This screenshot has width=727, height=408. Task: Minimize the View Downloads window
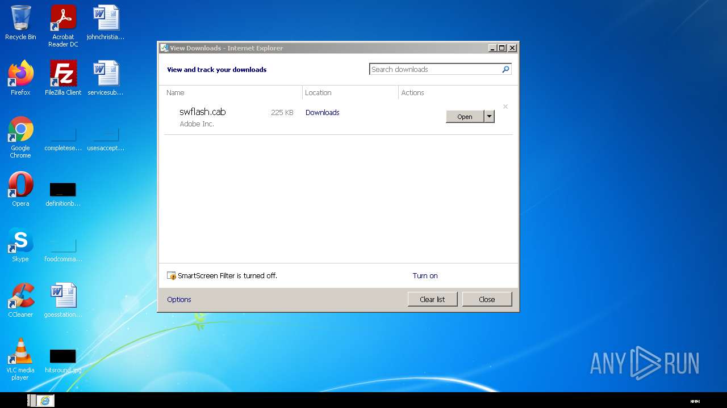[492, 48]
